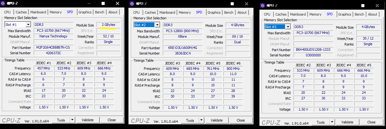
Task: Click 800 MHz frequency under JEDEC #6
Action: click(x=233, y=69)
